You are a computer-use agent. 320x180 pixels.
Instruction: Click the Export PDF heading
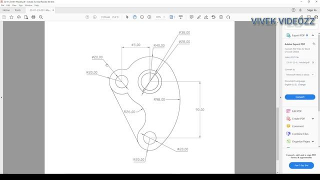tap(298, 35)
